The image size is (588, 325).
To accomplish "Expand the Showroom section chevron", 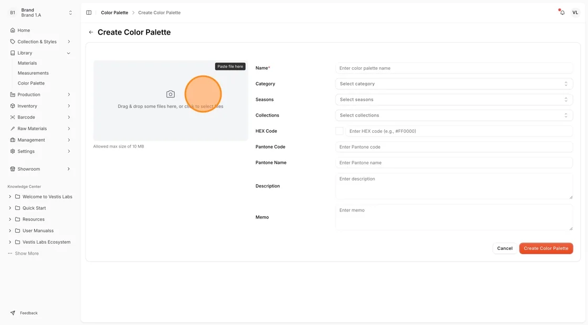I will 69,169.
